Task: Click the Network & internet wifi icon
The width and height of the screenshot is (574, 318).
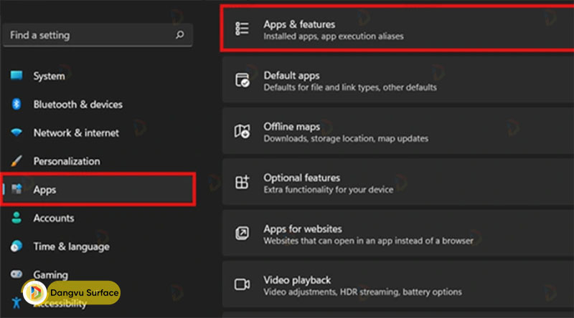Action: coord(17,133)
